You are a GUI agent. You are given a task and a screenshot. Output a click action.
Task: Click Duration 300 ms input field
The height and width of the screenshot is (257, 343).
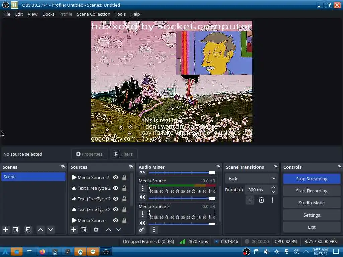coord(258,190)
